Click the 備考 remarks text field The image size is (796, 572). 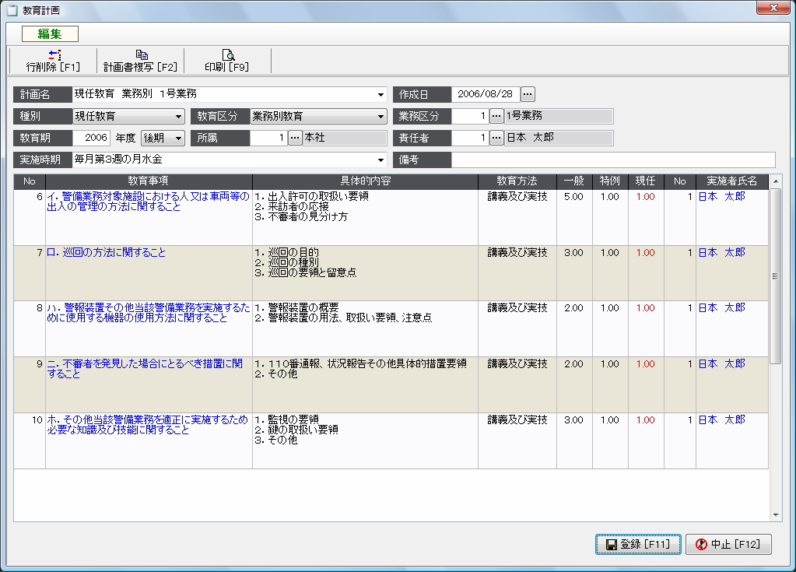click(613, 160)
